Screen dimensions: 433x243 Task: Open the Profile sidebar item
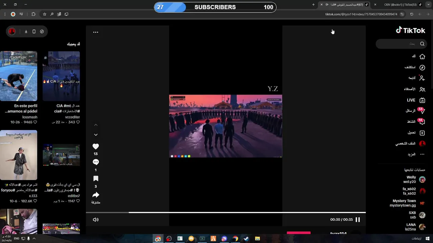point(410,144)
